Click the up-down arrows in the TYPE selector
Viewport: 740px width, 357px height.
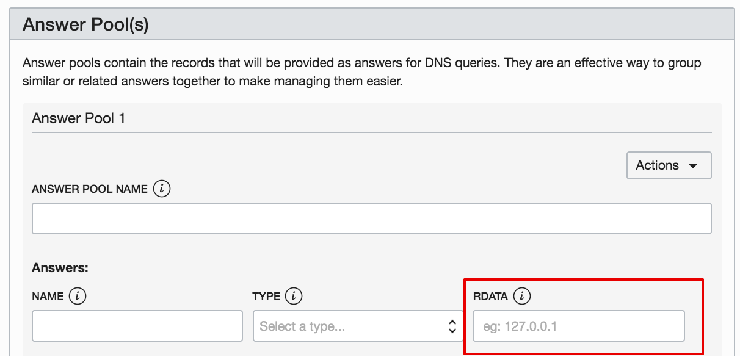point(452,326)
